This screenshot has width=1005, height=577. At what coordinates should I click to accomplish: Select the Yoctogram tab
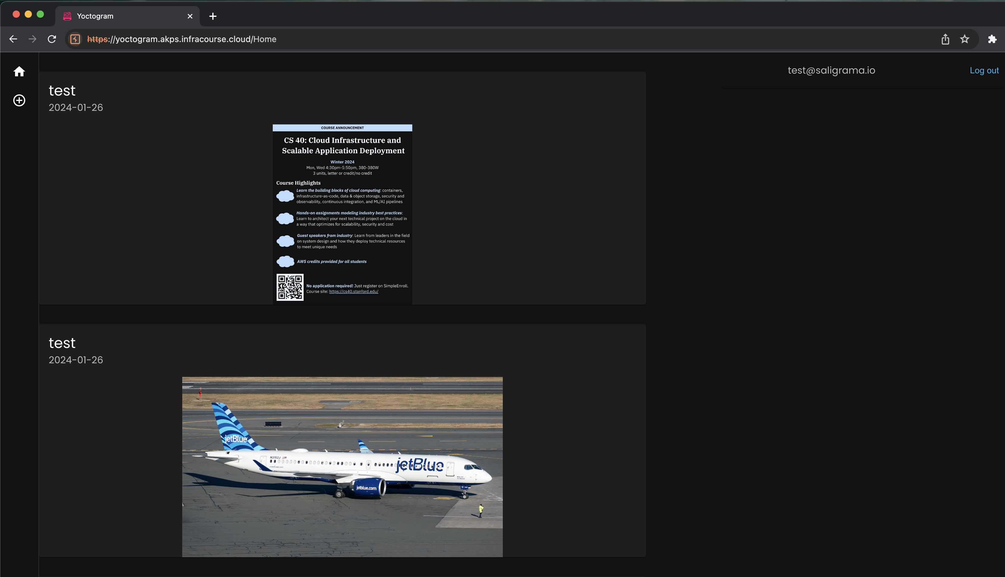pyautogui.click(x=119, y=16)
